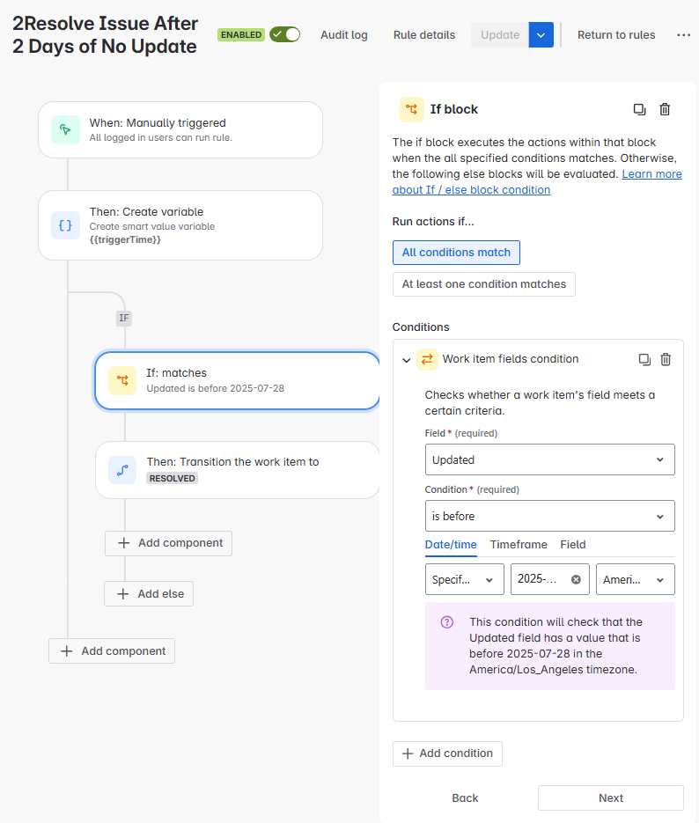Click the Back button
The height and width of the screenshot is (823, 699).
[x=465, y=798]
